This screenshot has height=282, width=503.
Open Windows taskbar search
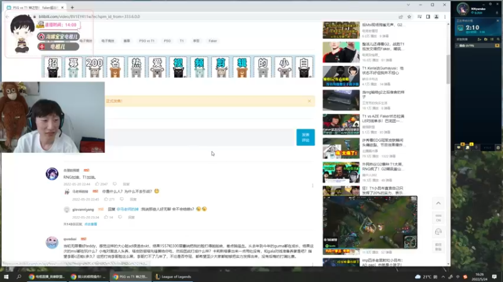19,276
